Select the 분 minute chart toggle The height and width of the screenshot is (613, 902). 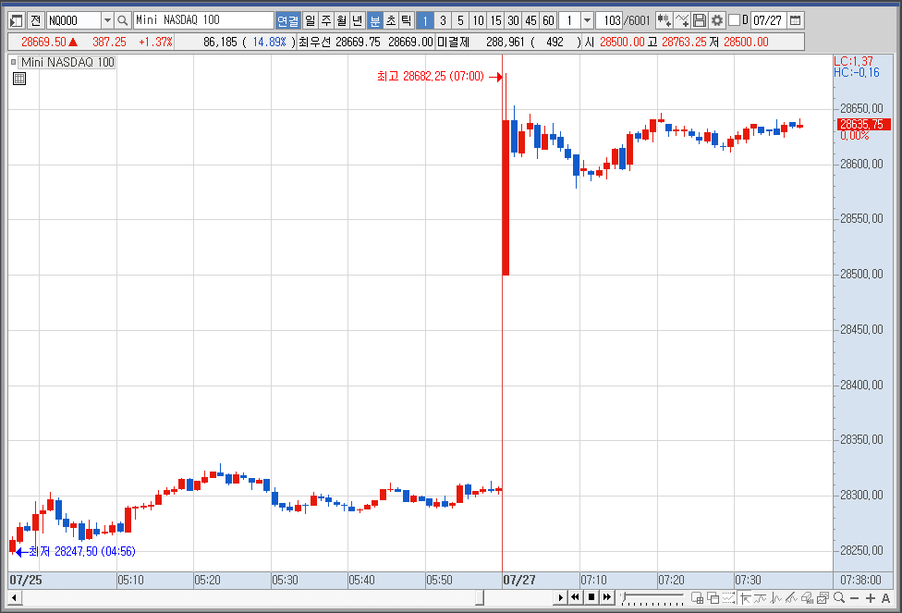(375, 20)
